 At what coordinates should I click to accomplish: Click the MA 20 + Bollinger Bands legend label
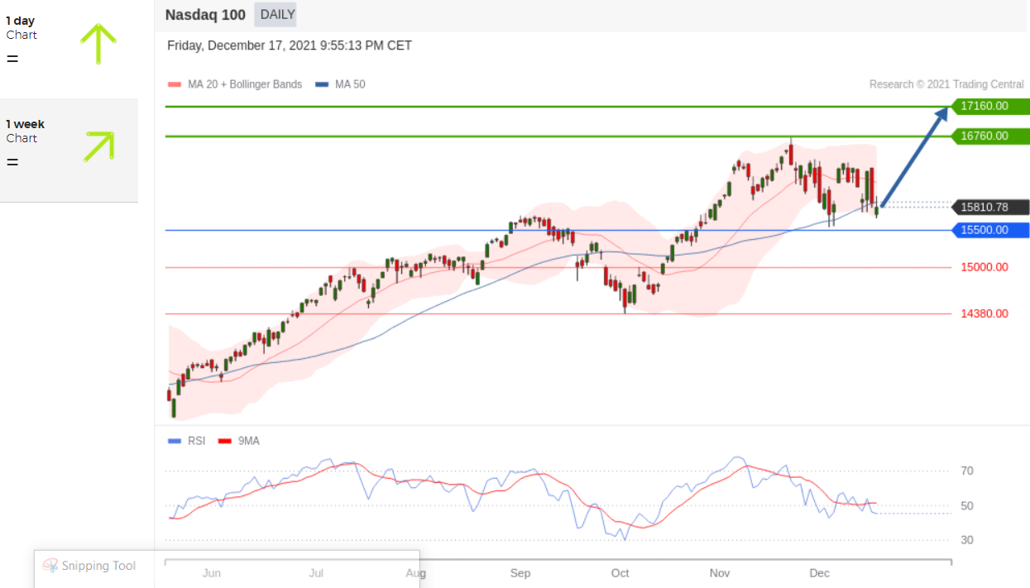click(x=243, y=84)
